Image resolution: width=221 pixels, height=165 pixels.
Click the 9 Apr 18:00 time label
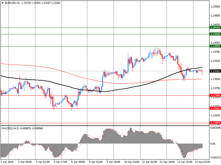[114, 162]
